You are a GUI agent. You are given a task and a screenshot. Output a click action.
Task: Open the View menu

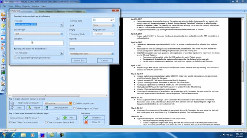tap(10, 7)
